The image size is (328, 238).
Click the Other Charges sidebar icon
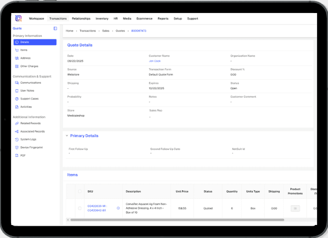pos(17,66)
